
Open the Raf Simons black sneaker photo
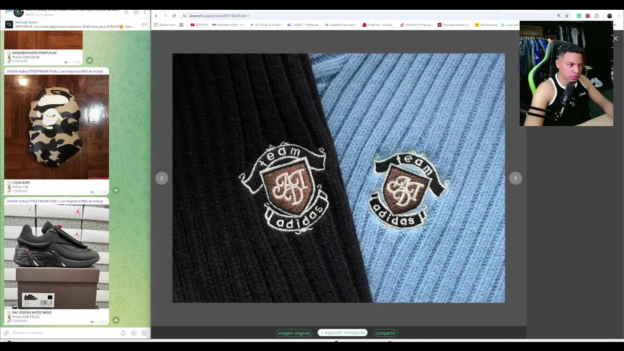pyautogui.click(x=57, y=257)
